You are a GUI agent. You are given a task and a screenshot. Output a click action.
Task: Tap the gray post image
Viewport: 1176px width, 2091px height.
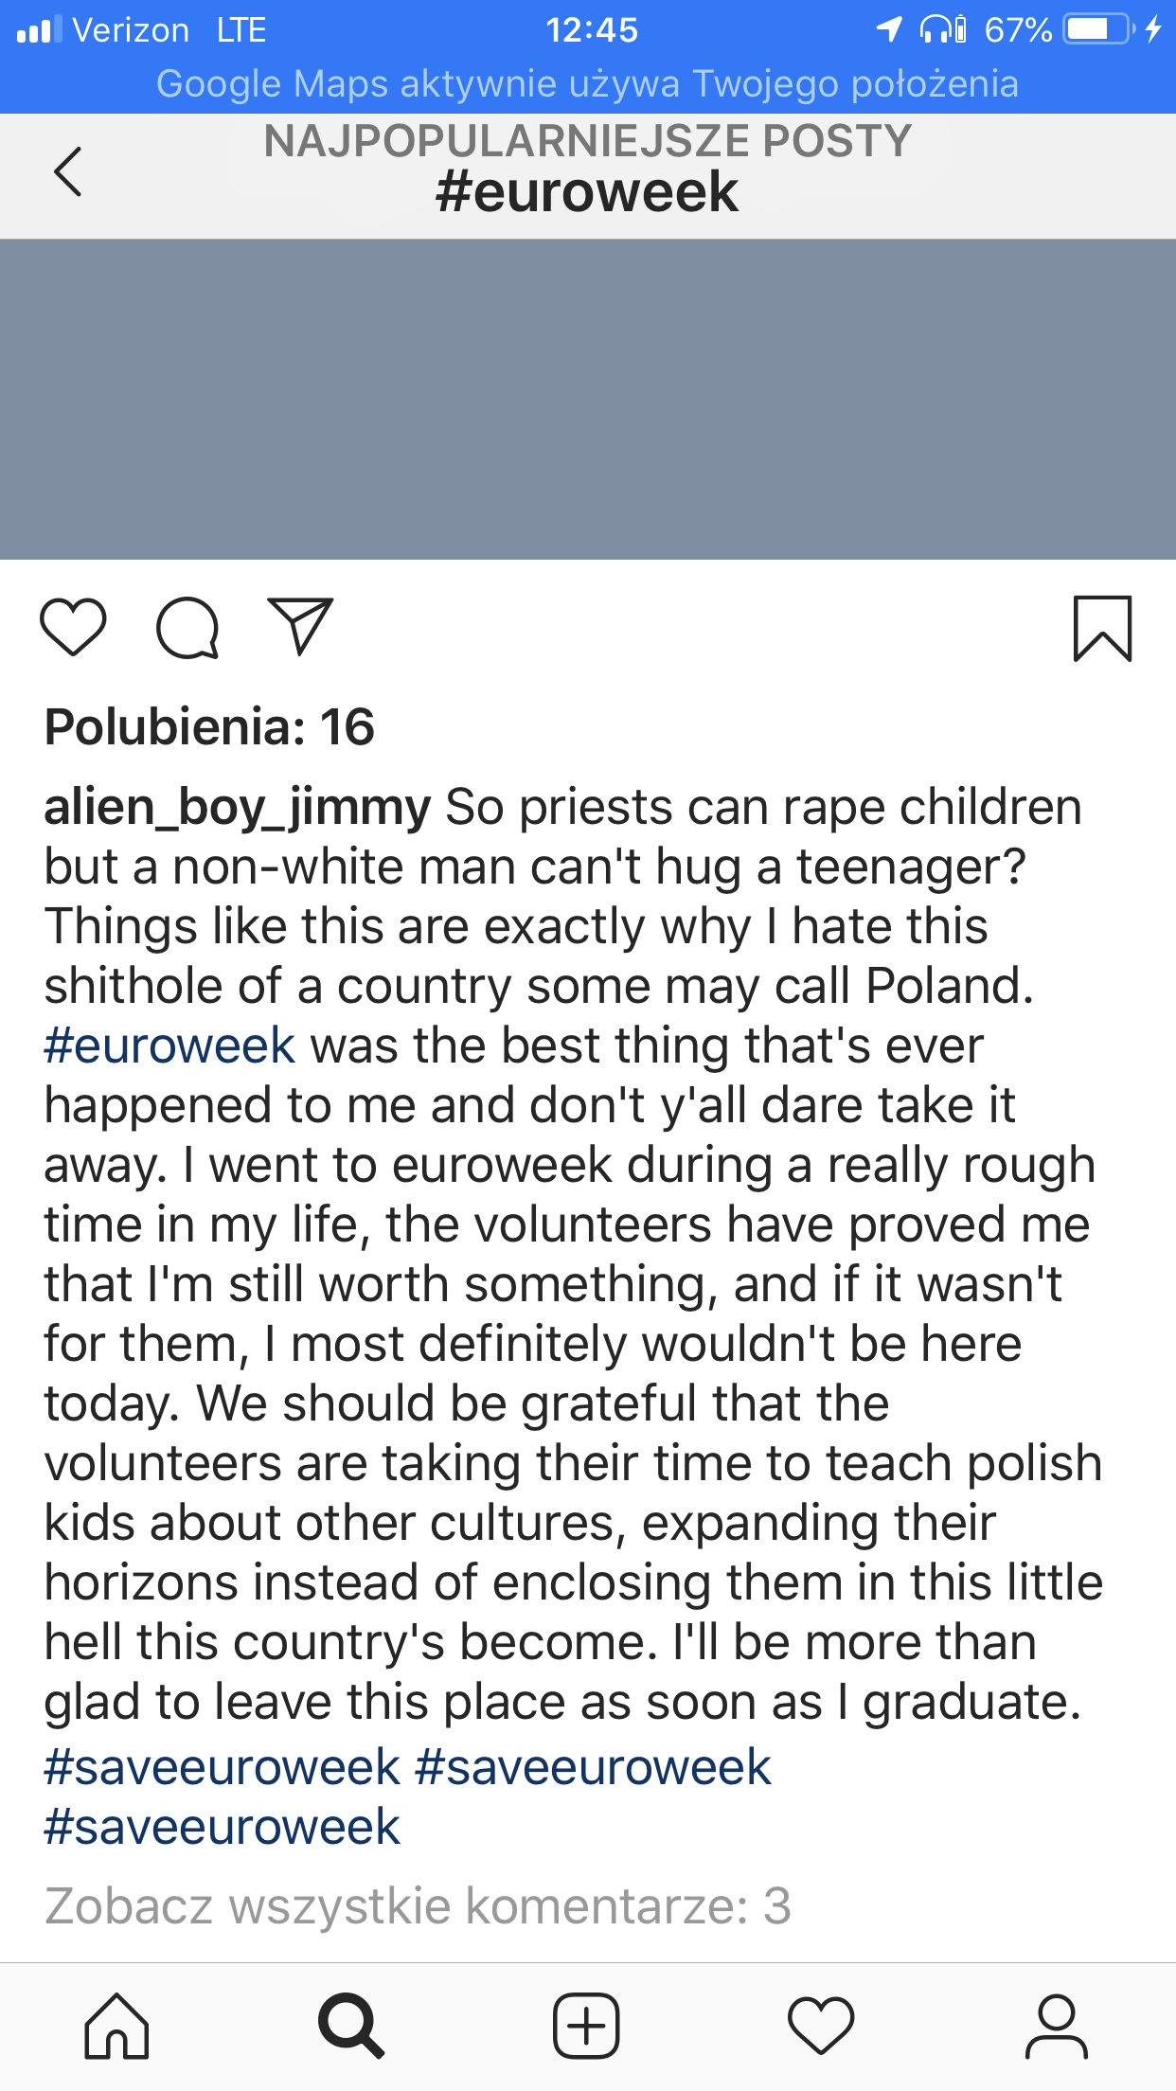click(588, 399)
